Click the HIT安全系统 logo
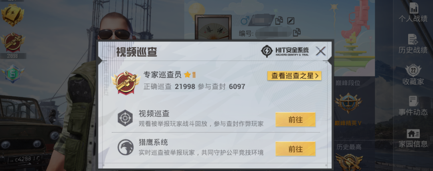The image size is (433, 171). coord(285,51)
